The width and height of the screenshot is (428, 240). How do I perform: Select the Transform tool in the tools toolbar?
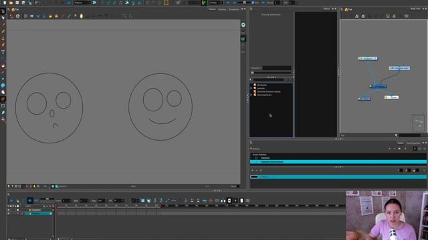click(x=3, y=11)
